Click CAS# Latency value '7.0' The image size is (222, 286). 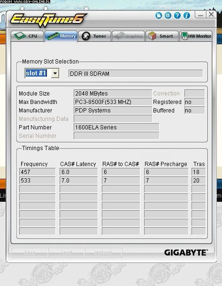click(78, 180)
